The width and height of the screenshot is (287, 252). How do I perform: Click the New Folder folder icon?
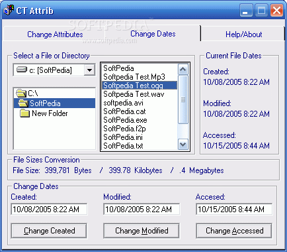pos(24,113)
